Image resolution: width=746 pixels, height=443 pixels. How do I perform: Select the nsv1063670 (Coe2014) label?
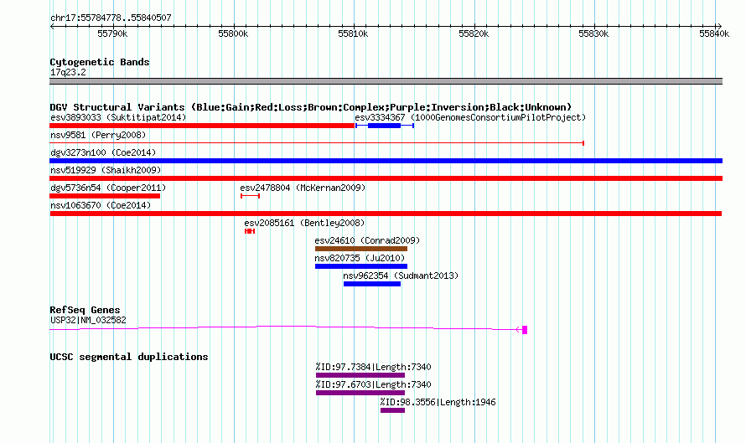click(x=101, y=205)
